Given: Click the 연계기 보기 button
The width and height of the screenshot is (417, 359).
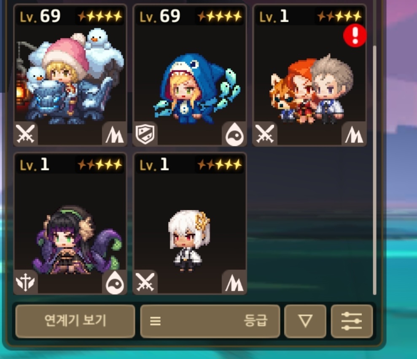Looking at the screenshot, I should [x=75, y=321].
